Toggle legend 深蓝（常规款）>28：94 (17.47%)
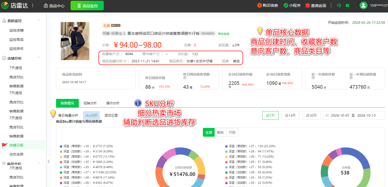Image resolution: width=388 pixels, height=187 pixels. point(250,151)
